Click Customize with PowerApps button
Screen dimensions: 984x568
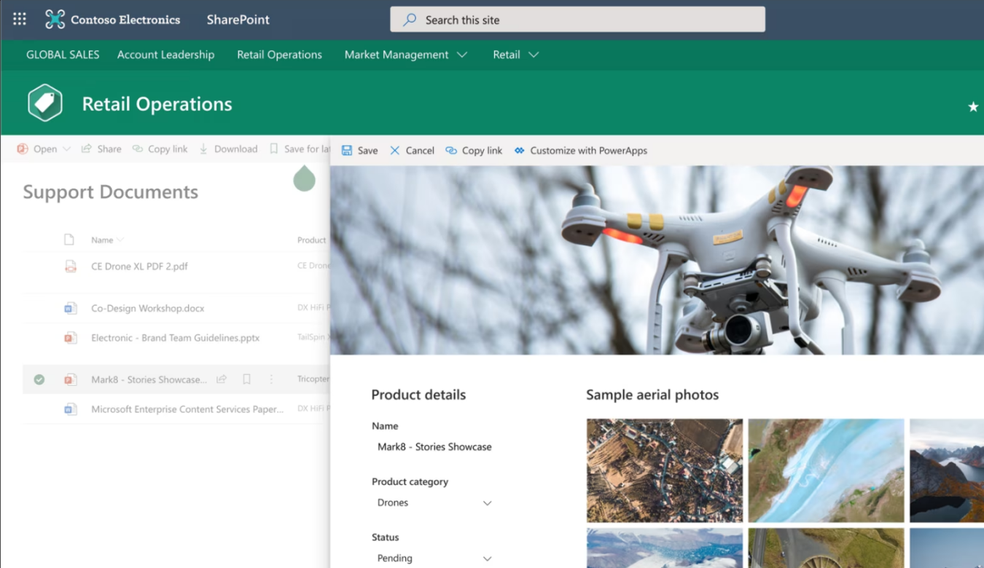(x=580, y=150)
